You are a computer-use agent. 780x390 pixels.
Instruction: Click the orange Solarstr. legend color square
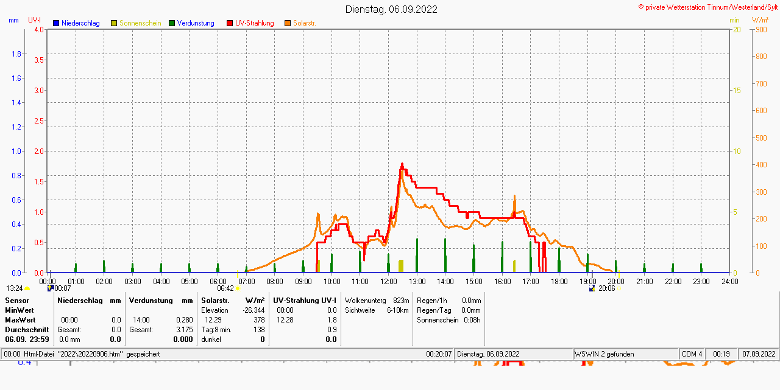(x=288, y=23)
